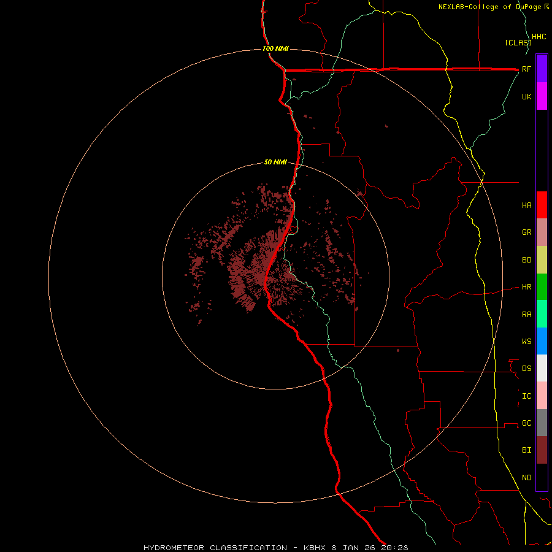The height and width of the screenshot is (552, 552).
Task: Select the IC light pink swatch
Action: click(542, 396)
